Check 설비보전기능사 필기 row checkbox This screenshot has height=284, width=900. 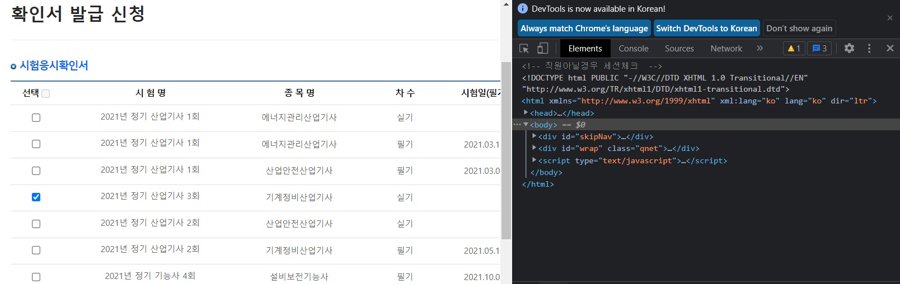point(36,277)
